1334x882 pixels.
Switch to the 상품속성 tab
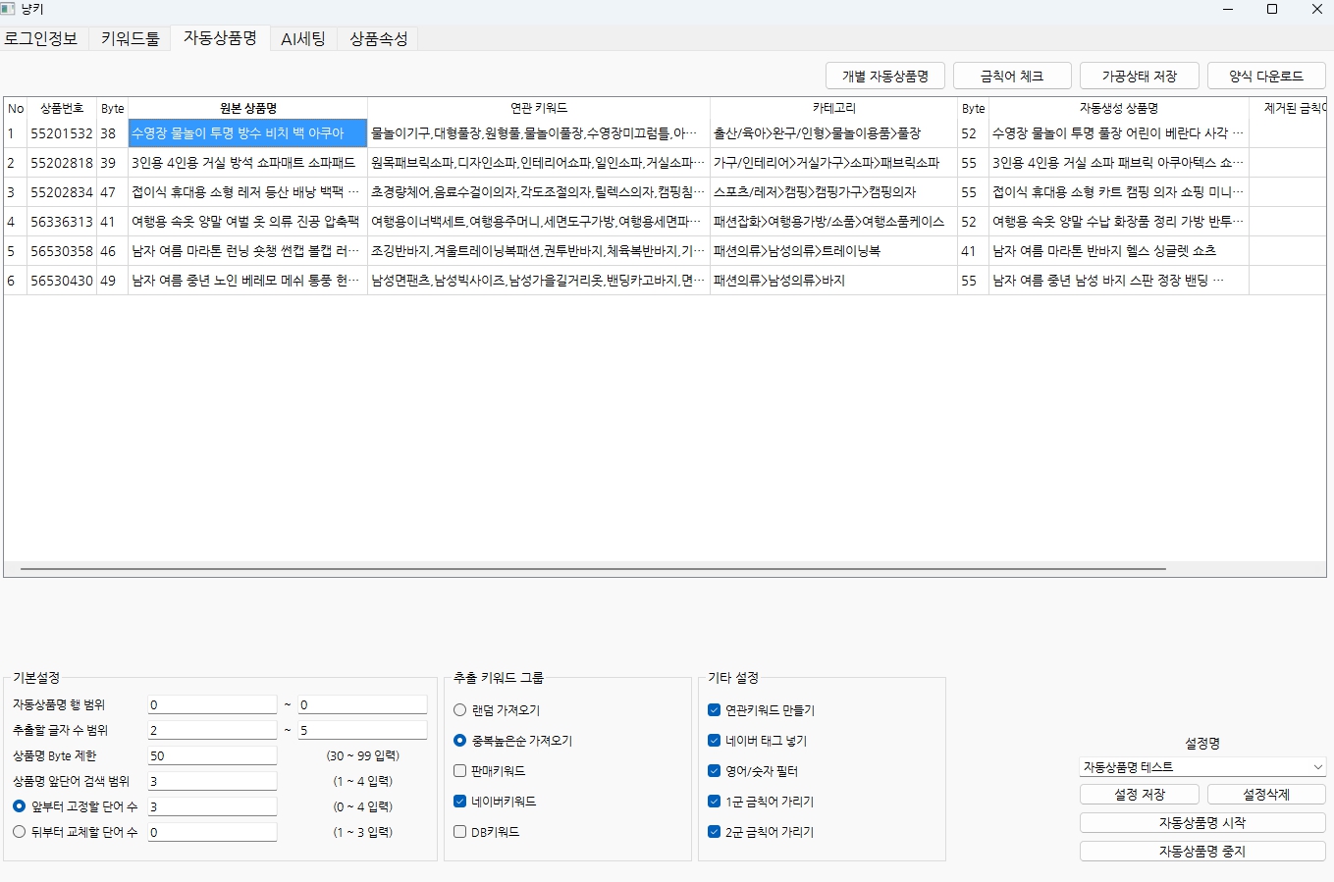pyautogui.click(x=378, y=39)
